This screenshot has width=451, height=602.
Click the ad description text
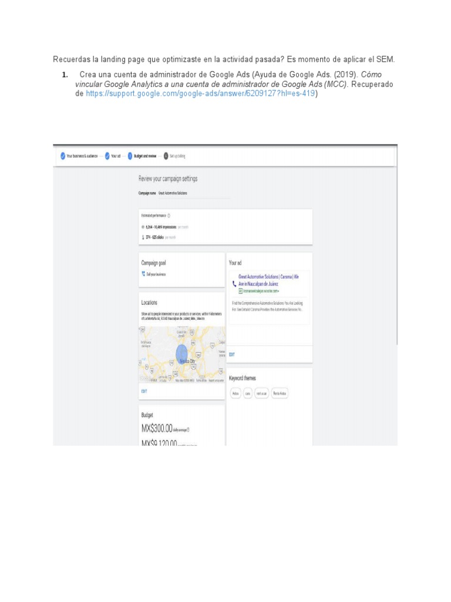267,306
